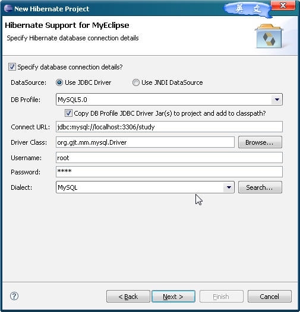Click the Dialect label text
Image resolution: width=300 pixels, height=312 pixels.
[21, 187]
